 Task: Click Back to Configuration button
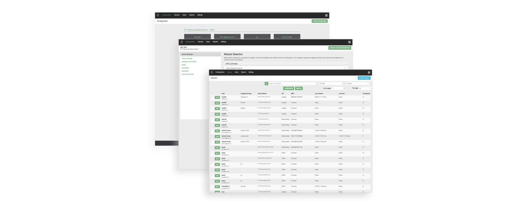340,48
